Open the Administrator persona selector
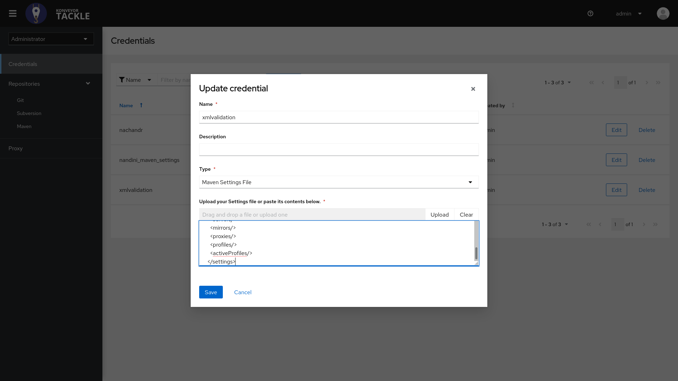 [51, 39]
